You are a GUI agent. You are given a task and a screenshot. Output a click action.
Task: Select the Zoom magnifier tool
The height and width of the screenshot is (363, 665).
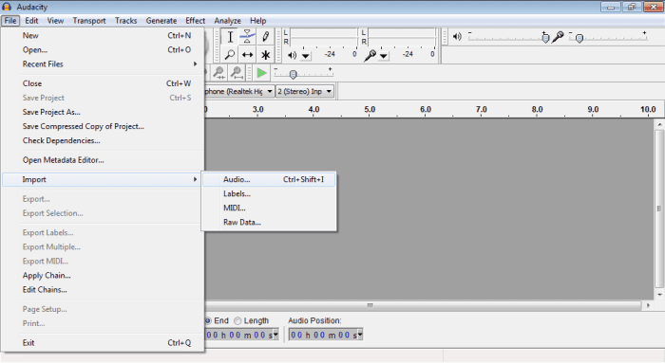pos(230,55)
